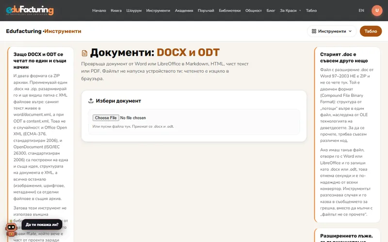
Task: Click the grid icon in Инструменти dropdown
Action: [314, 31]
